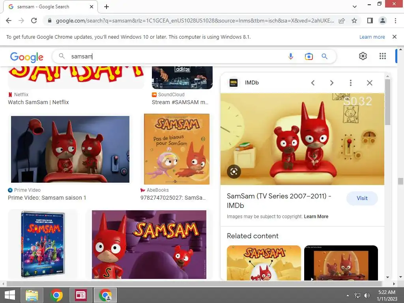Open the tab search dropdown arrow
404x303 pixels.
355,7
